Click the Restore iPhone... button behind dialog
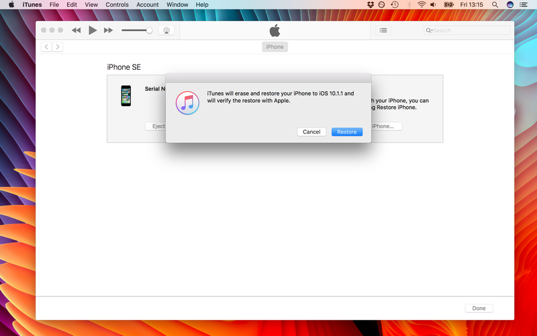 [387, 126]
